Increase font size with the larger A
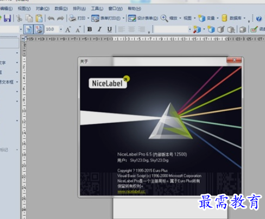This screenshot has height=219, width=265. point(68,29)
